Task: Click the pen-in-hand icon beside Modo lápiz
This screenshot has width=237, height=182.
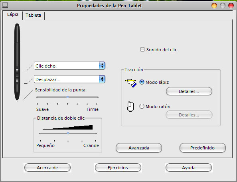Action: [x=131, y=83]
